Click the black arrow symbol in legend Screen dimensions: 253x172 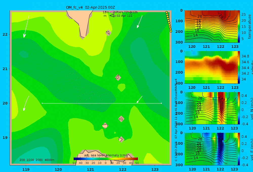(112, 16)
